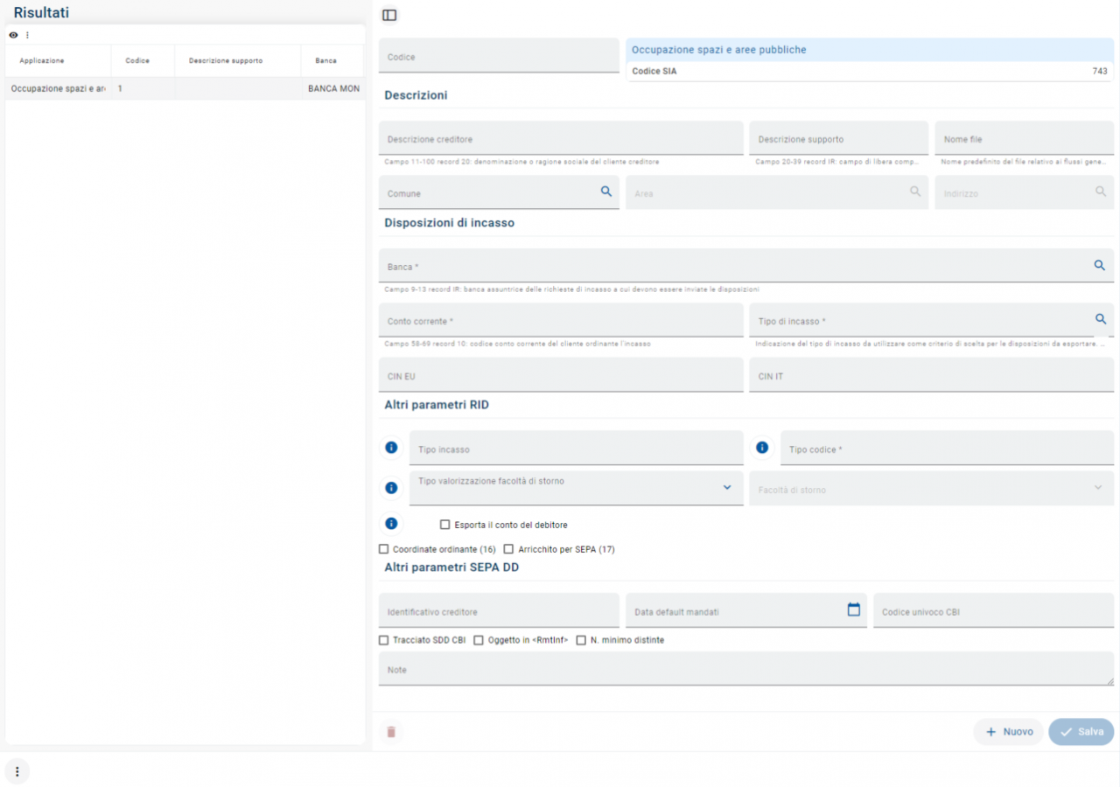Tick the Tracciato SDD CBI checkbox
The height and width of the screenshot is (787, 1120).
[383, 640]
